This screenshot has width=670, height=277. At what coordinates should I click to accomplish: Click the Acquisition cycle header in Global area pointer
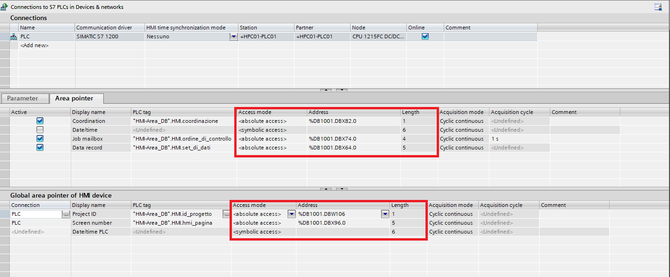pyautogui.click(x=509, y=205)
